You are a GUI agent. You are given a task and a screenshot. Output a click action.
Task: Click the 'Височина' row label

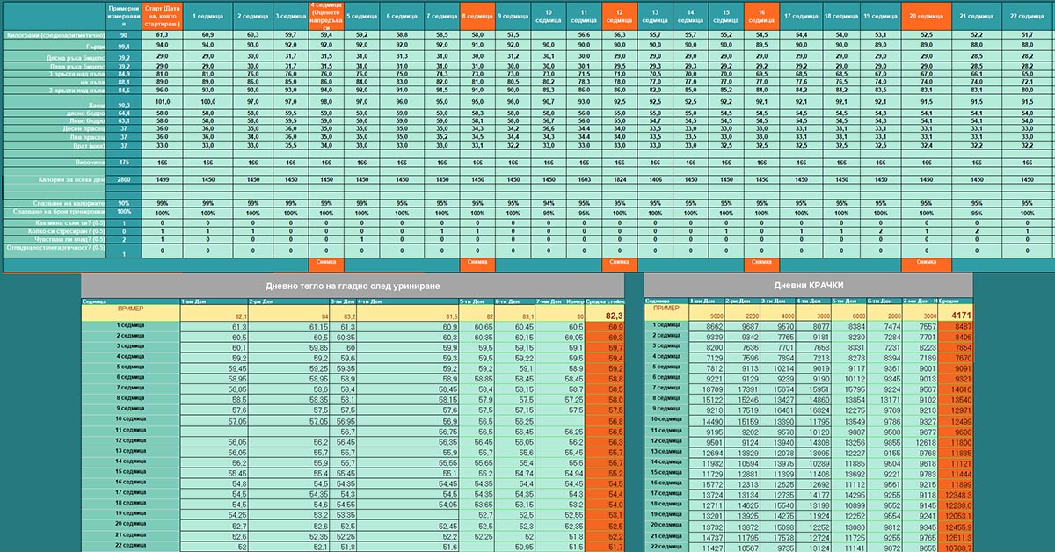coord(53,162)
